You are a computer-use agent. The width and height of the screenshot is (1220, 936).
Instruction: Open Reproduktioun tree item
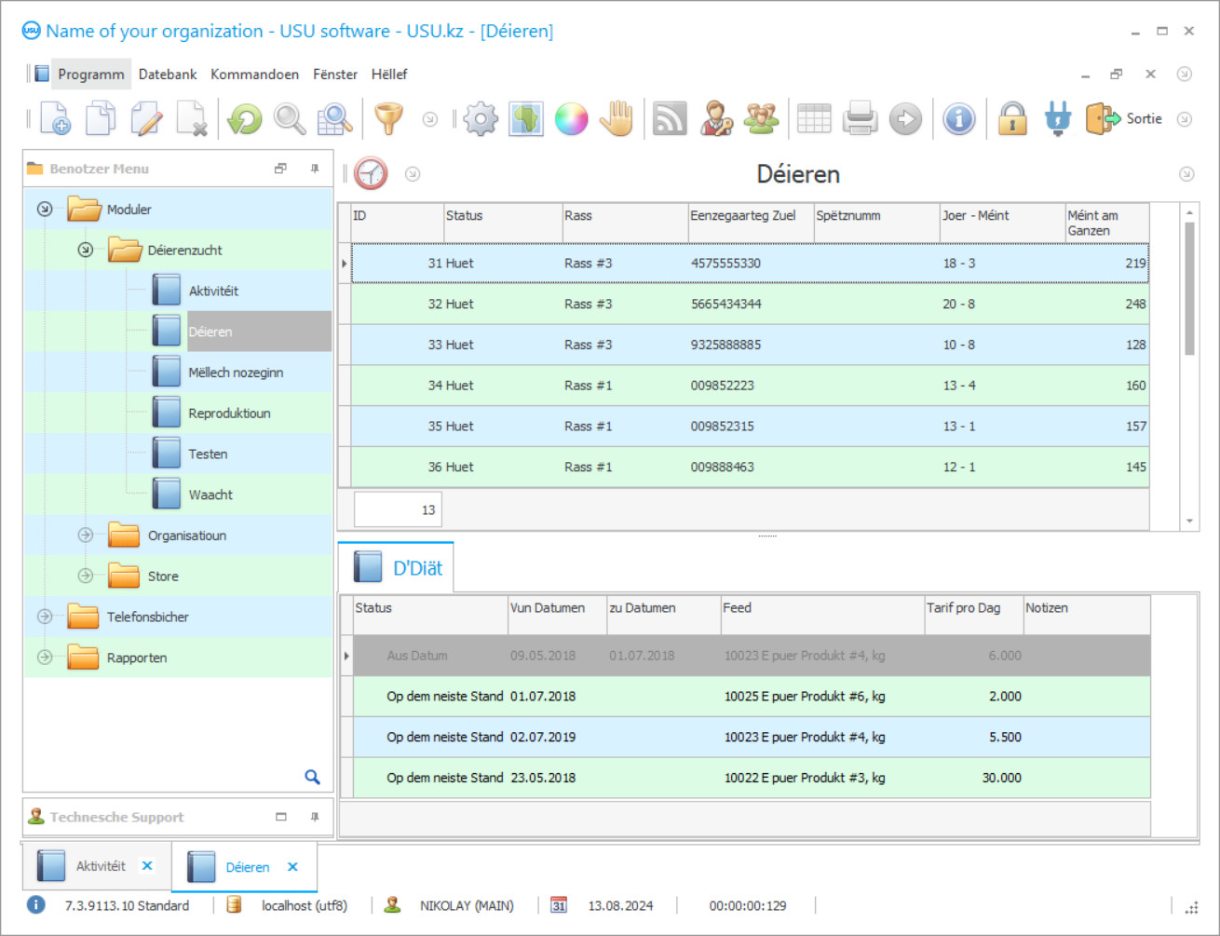[x=229, y=414]
